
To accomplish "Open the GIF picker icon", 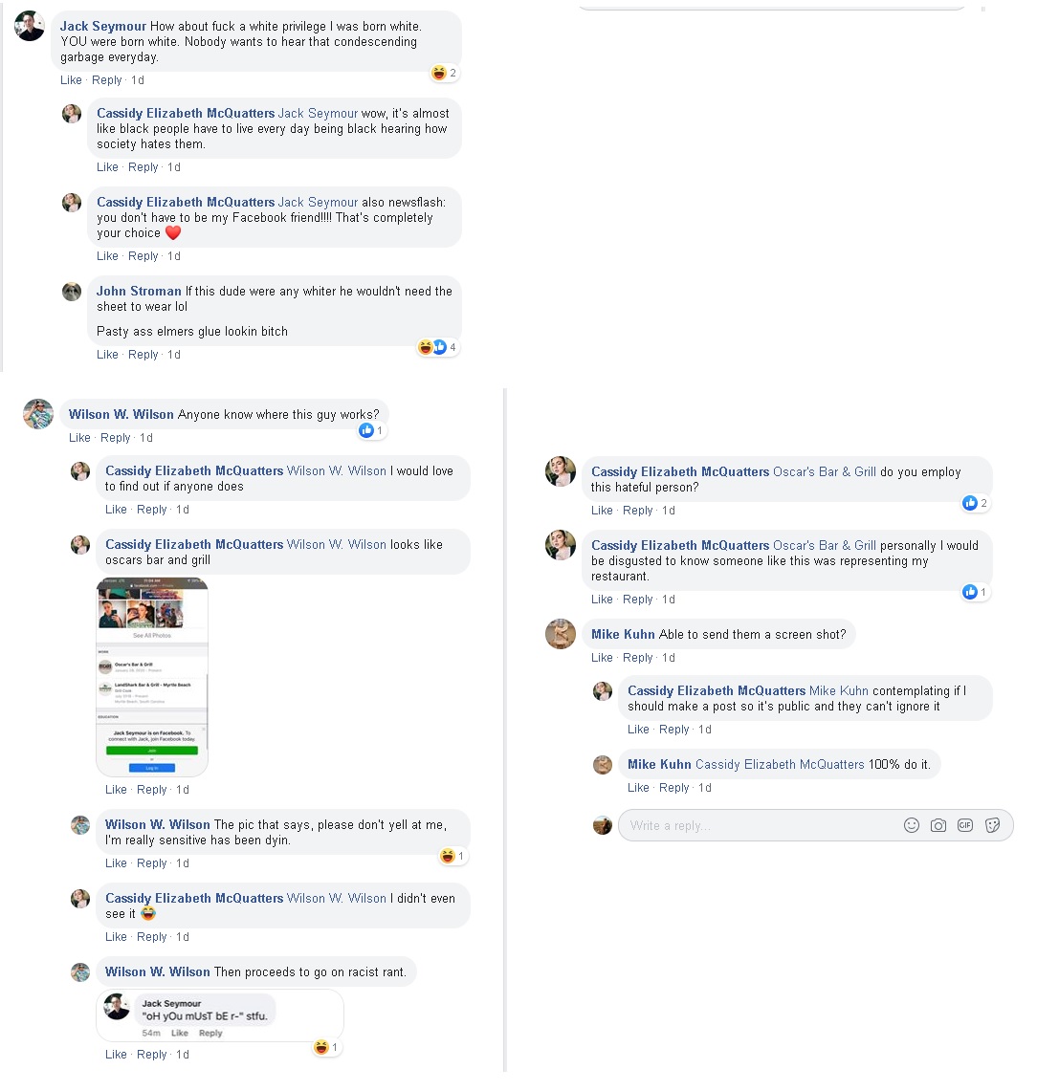I will click(965, 825).
